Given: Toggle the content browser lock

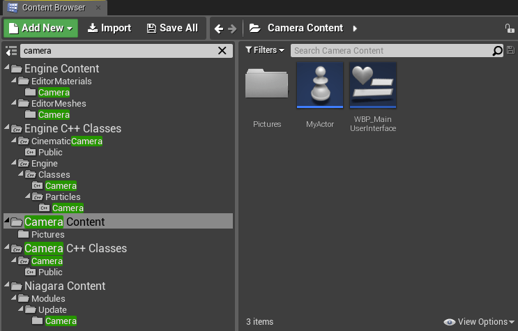Looking at the screenshot, I should coord(510,29).
